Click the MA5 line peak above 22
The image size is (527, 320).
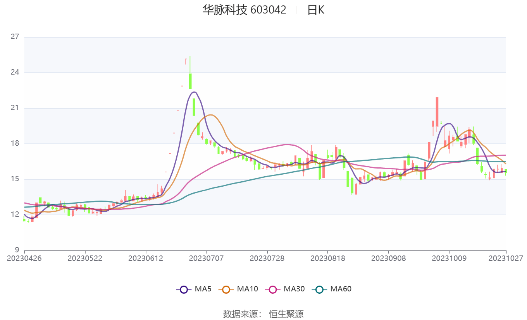click(x=194, y=92)
